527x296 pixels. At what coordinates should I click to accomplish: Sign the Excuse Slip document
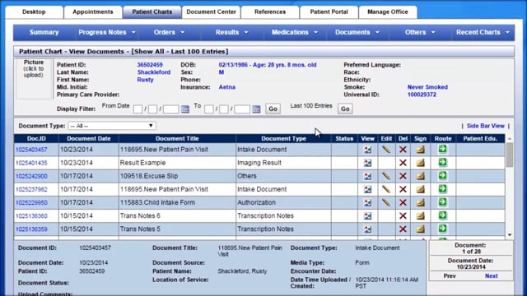tap(420, 176)
